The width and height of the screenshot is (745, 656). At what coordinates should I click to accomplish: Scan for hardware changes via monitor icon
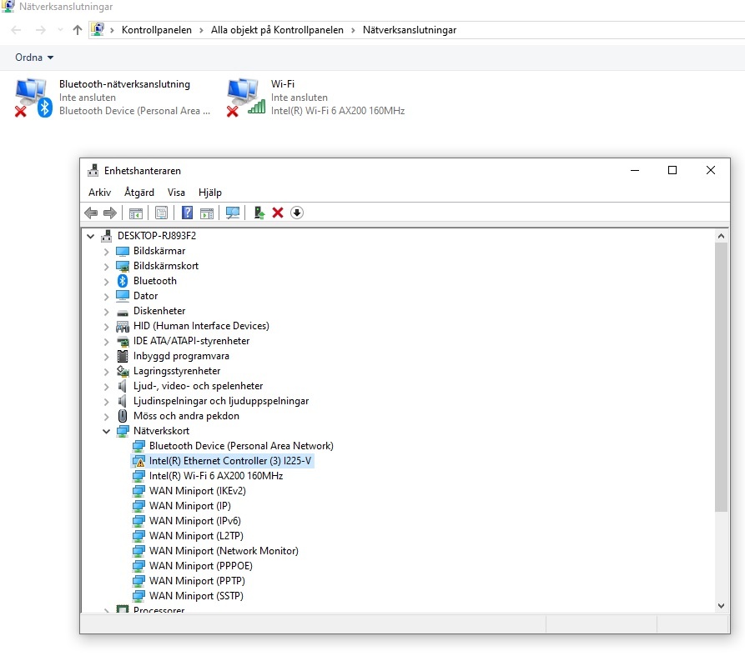click(x=232, y=213)
